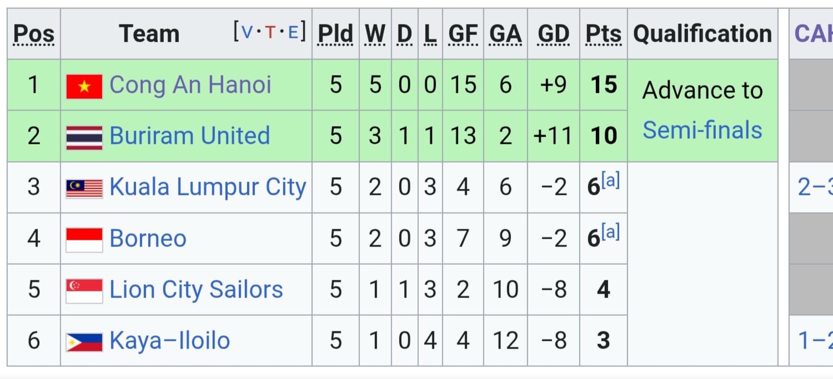This screenshot has width=833, height=379.
Task: Click the V view template link
Action: [247, 32]
